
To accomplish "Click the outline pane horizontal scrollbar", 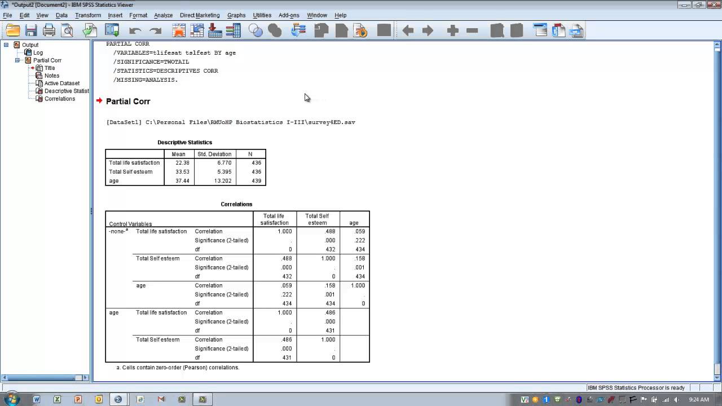I will point(45,377).
